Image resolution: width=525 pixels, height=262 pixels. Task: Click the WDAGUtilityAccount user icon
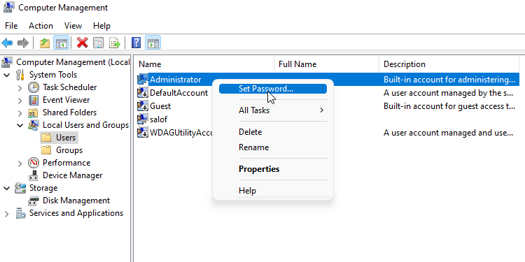tap(142, 133)
